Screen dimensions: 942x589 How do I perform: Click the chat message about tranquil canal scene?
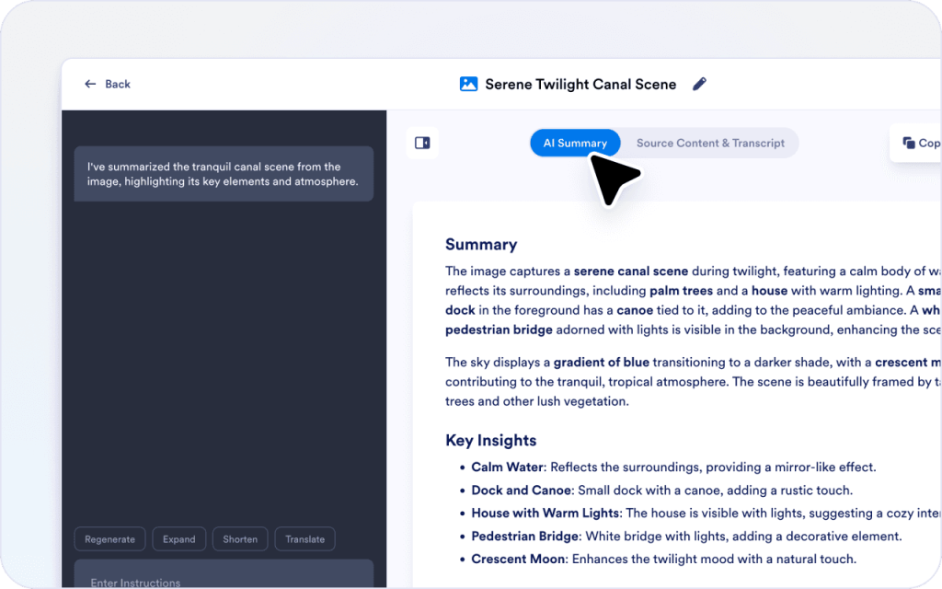pos(224,174)
